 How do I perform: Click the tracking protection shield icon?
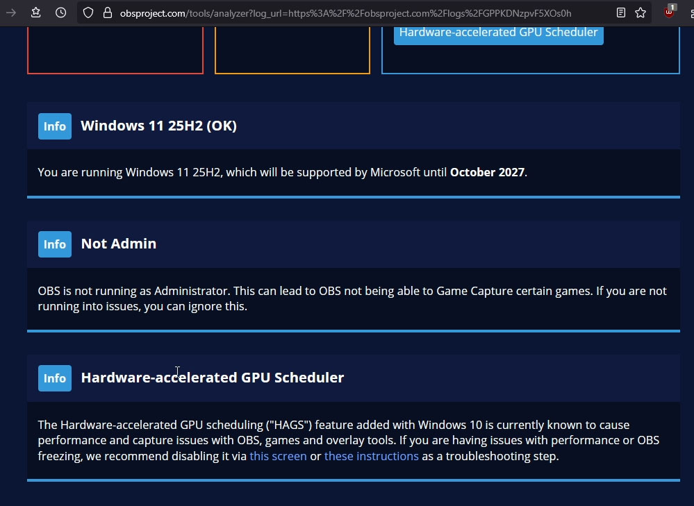(x=88, y=12)
